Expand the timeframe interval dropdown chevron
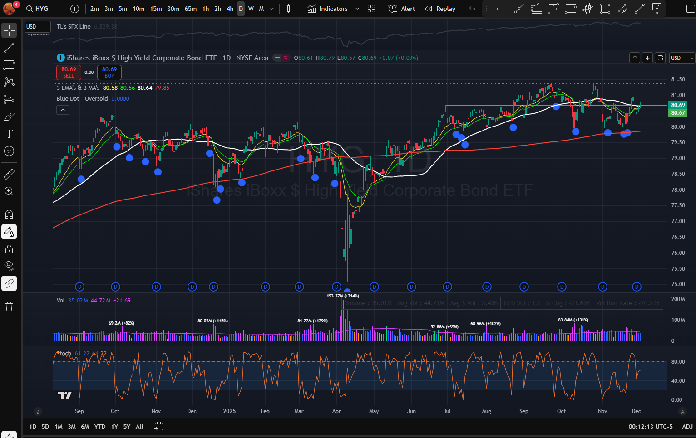The image size is (696, 438). [x=272, y=9]
